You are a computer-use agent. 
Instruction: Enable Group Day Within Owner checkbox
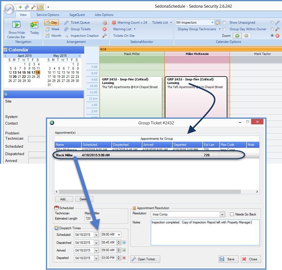click(x=224, y=29)
